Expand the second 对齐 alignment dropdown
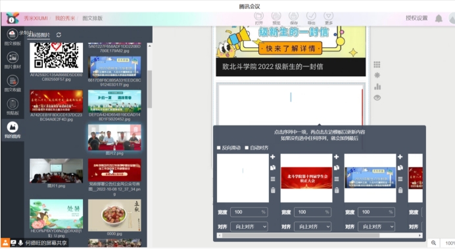455x249 pixels. tap(313, 227)
